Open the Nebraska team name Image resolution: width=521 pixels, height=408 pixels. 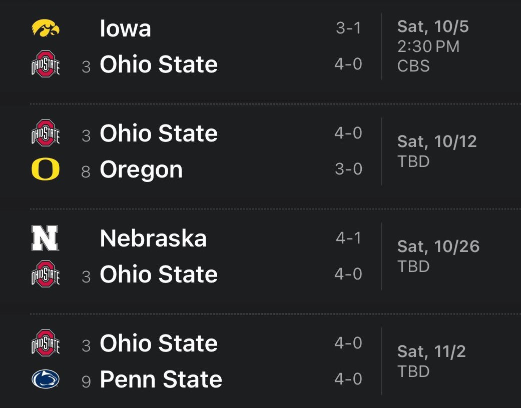click(x=153, y=238)
